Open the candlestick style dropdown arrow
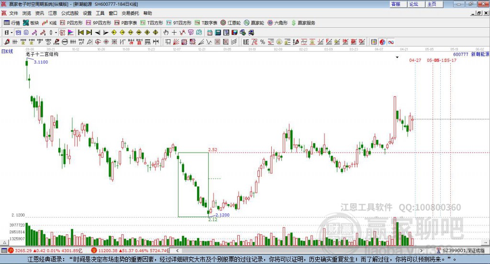 56,33
